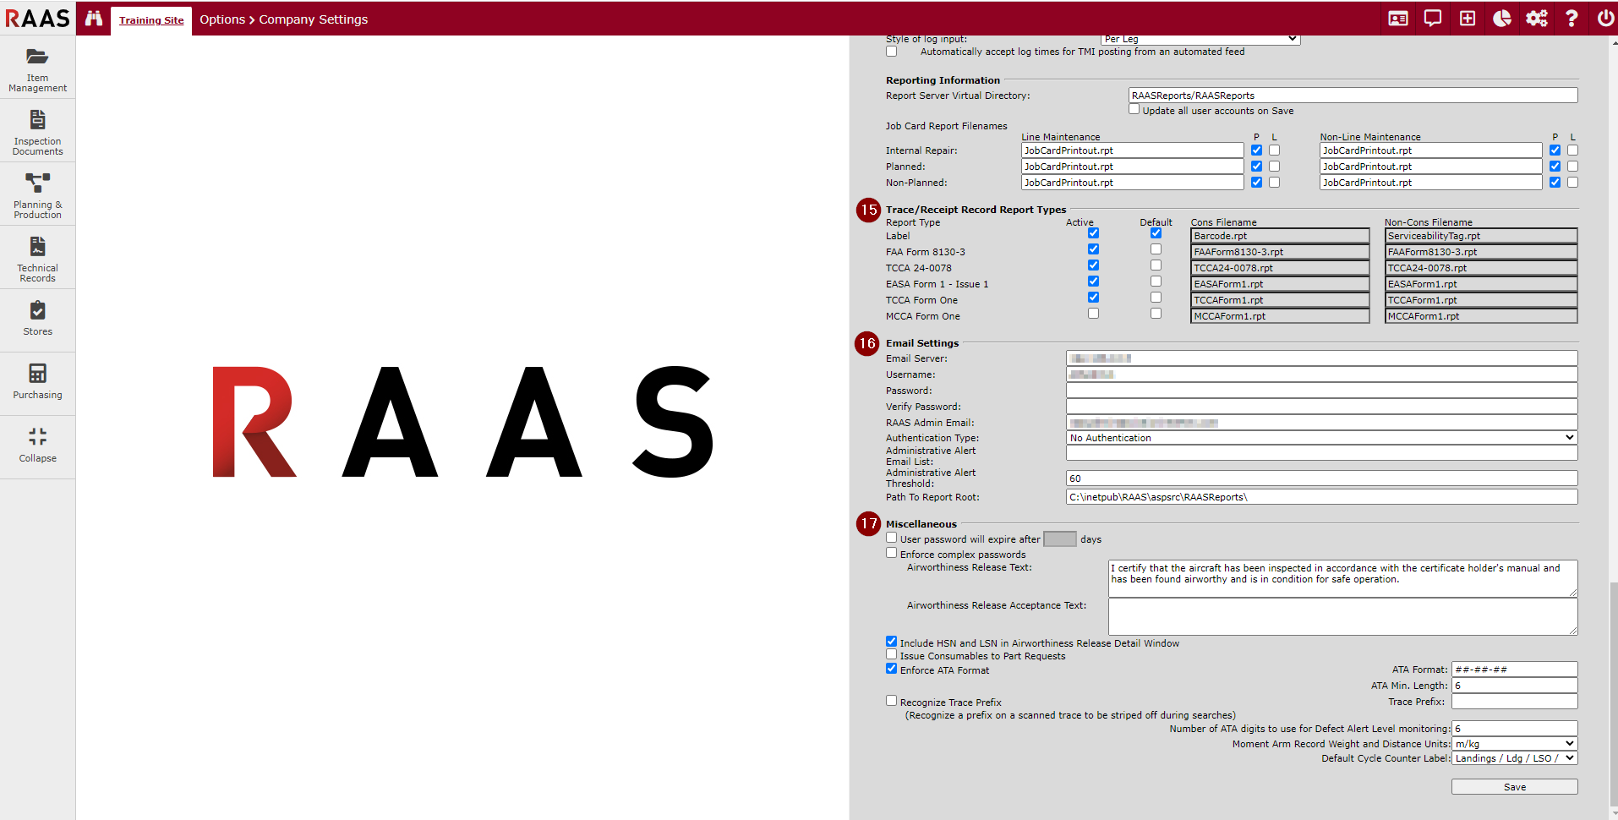Image resolution: width=1618 pixels, height=820 pixels.
Task: Click the binoculars search icon
Action: pos(94,19)
